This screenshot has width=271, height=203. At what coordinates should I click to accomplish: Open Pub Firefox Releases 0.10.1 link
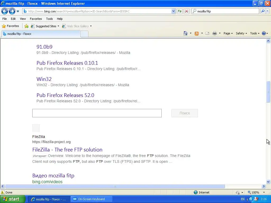click(67, 63)
